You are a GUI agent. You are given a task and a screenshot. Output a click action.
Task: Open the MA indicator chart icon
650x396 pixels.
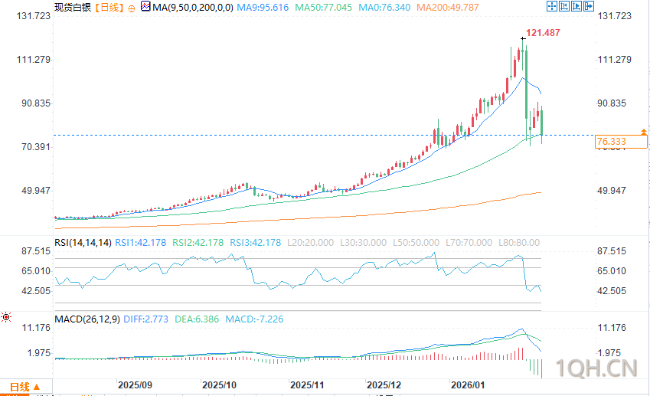point(145,7)
